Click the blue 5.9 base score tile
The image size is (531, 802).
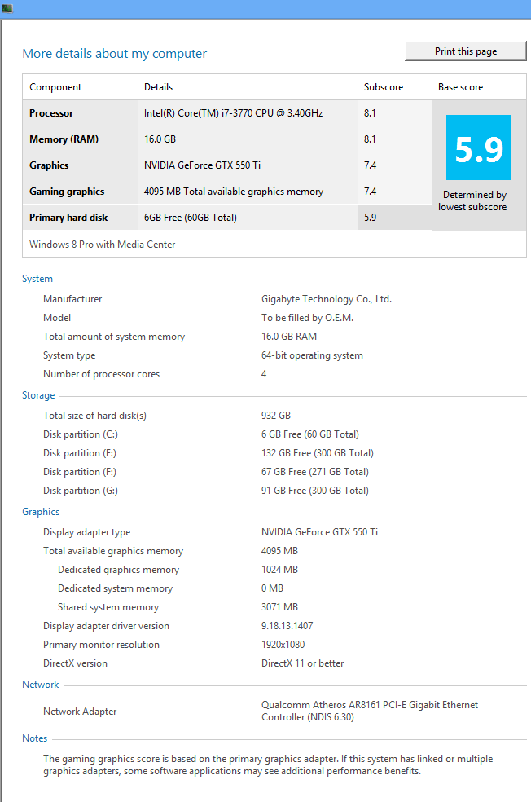478,148
